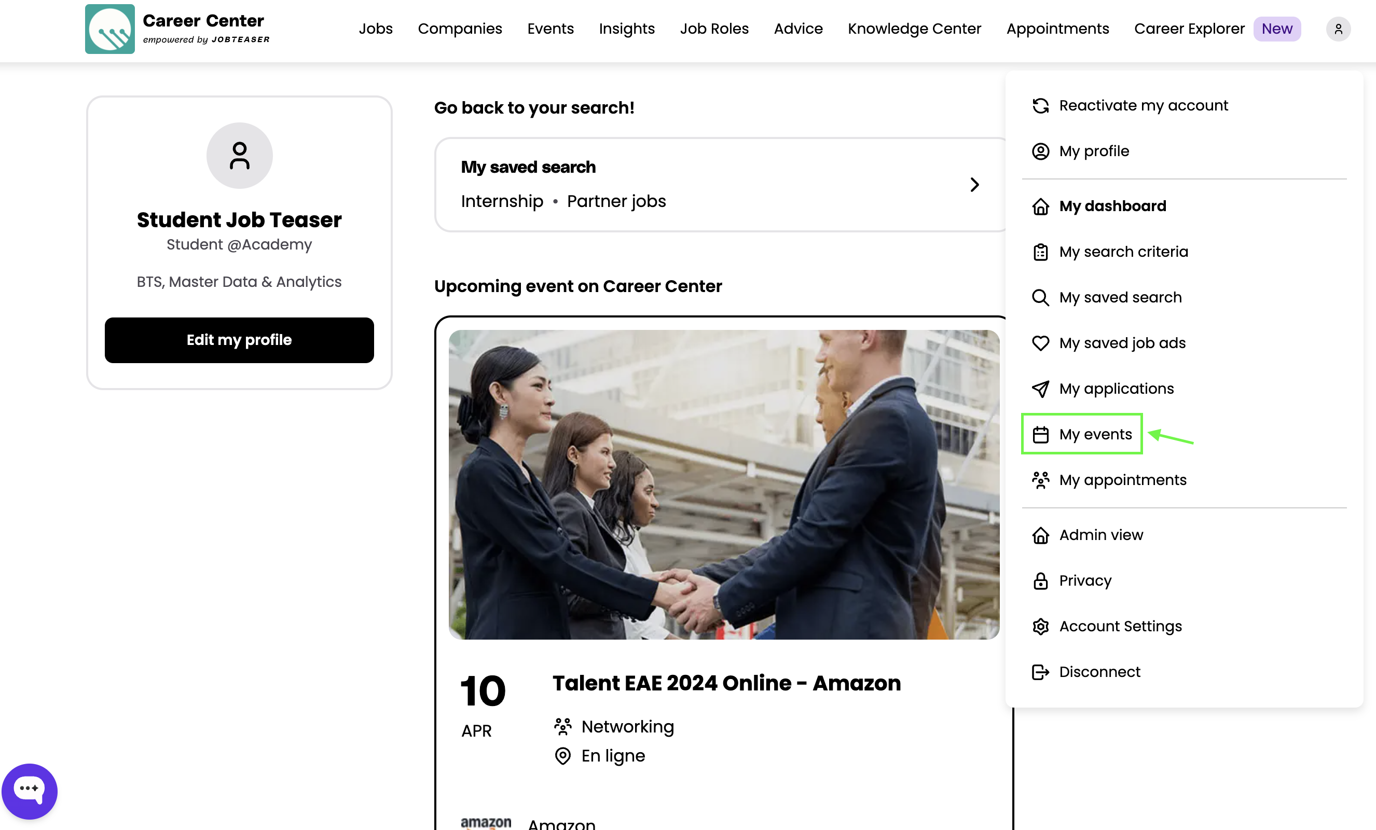Click Internship • Partner jobs search text
Screen dimensions: 1376x830
pos(563,201)
